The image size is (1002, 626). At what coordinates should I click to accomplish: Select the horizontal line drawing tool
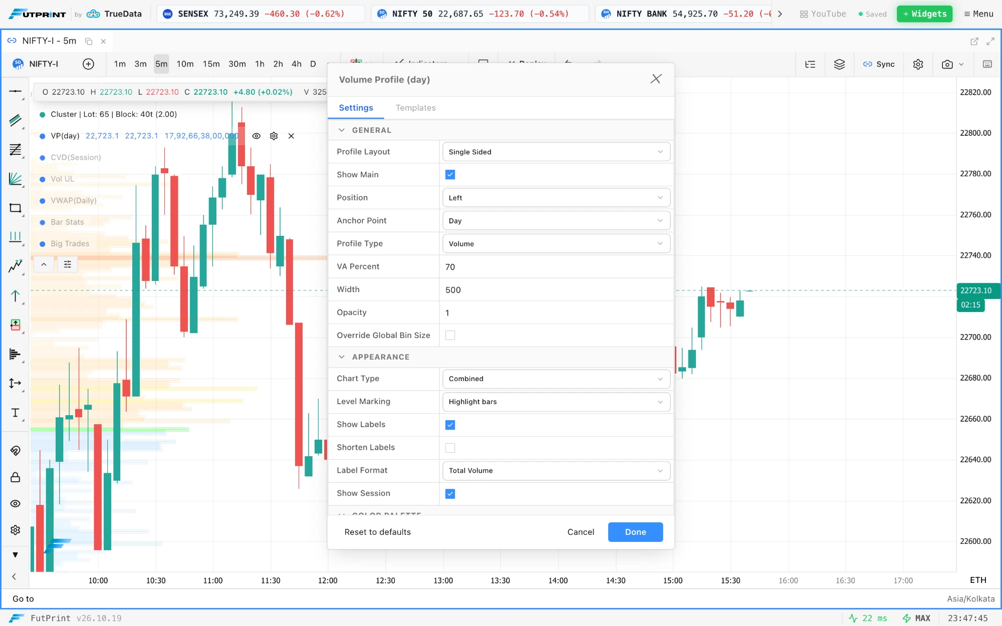pyautogui.click(x=16, y=92)
